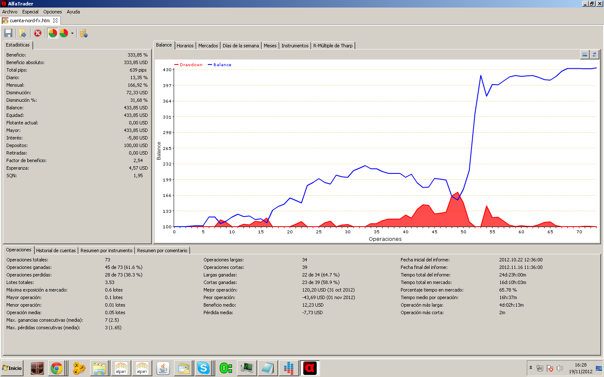Click the 'Operaciones' x-axis title of the chart
The height and width of the screenshot is (377, 604).
pos(385,239)
